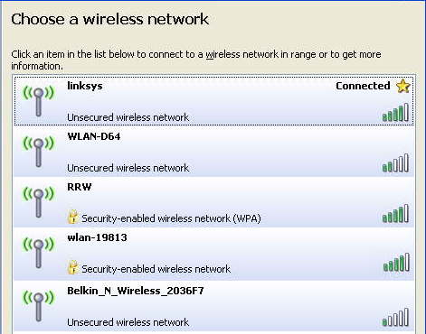
Task: Click linksys signal strength bars
Action: (x=395, y=112)
